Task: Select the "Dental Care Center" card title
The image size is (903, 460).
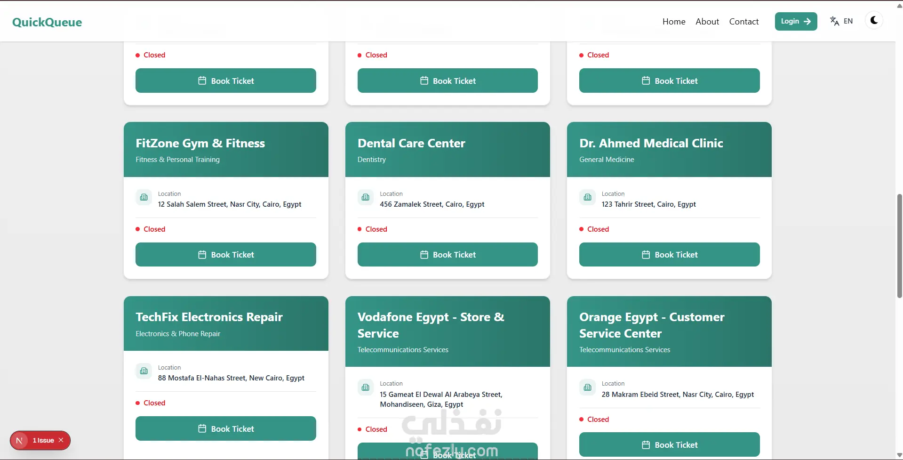Action: click(411, 143)
